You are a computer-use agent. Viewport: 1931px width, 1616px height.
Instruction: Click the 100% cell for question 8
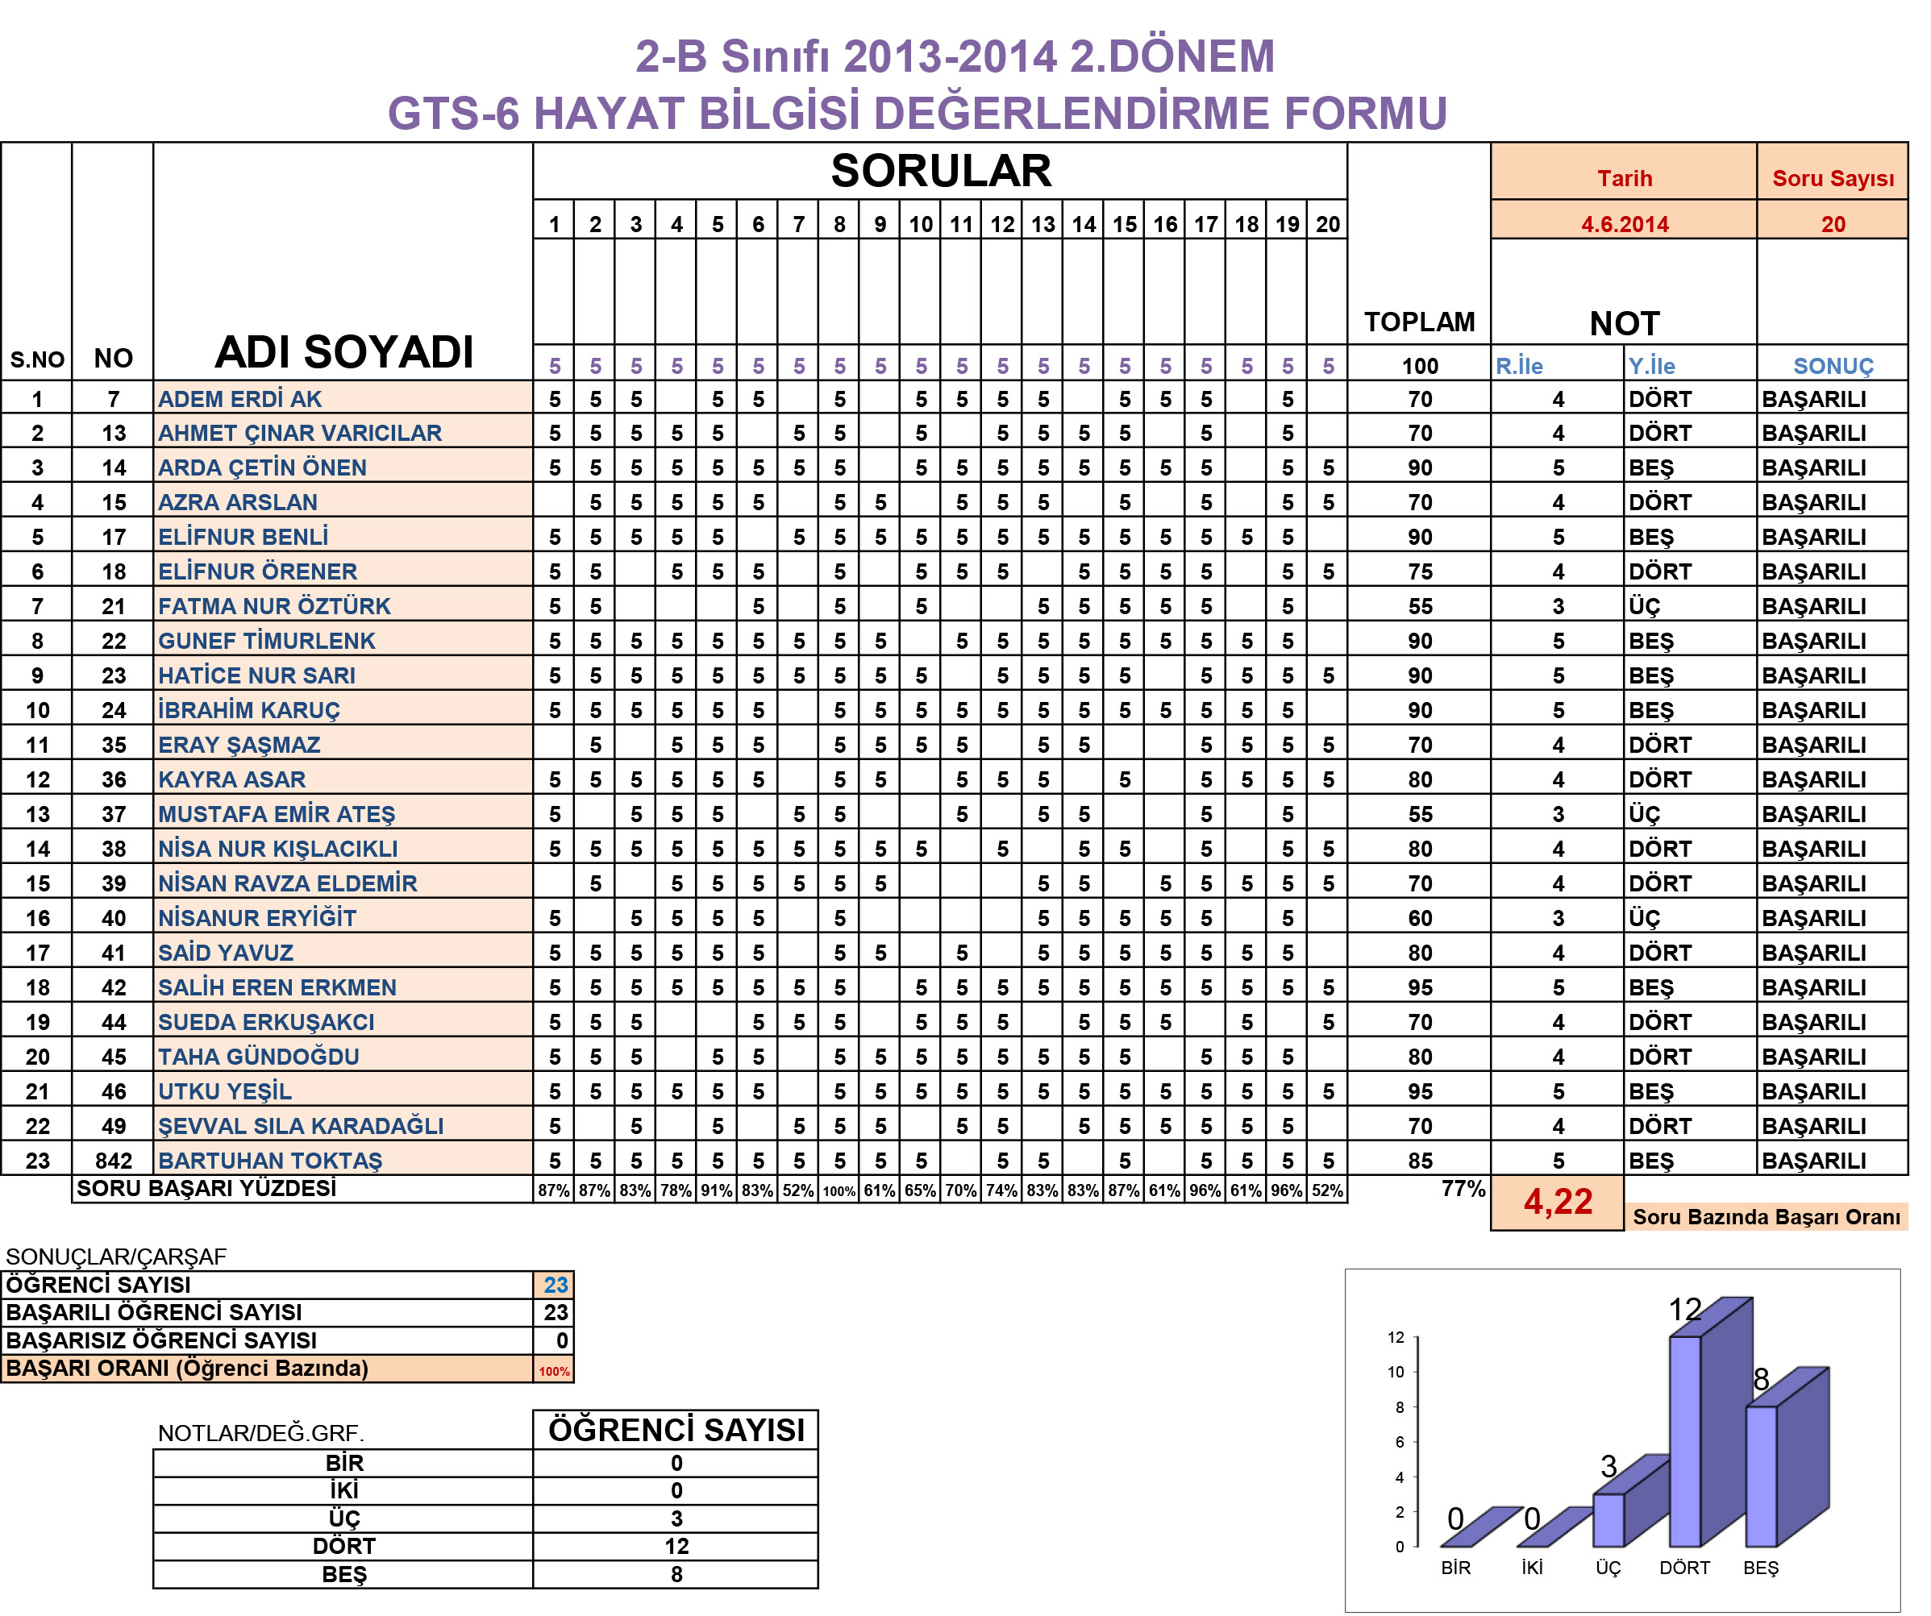tap(839, 1190)
